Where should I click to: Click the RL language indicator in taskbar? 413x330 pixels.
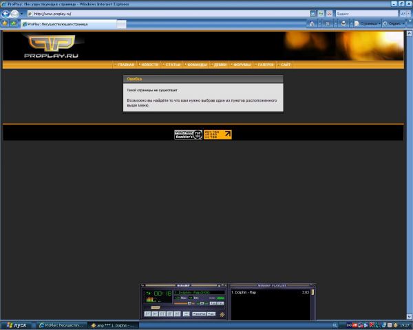tap(335, 325)
